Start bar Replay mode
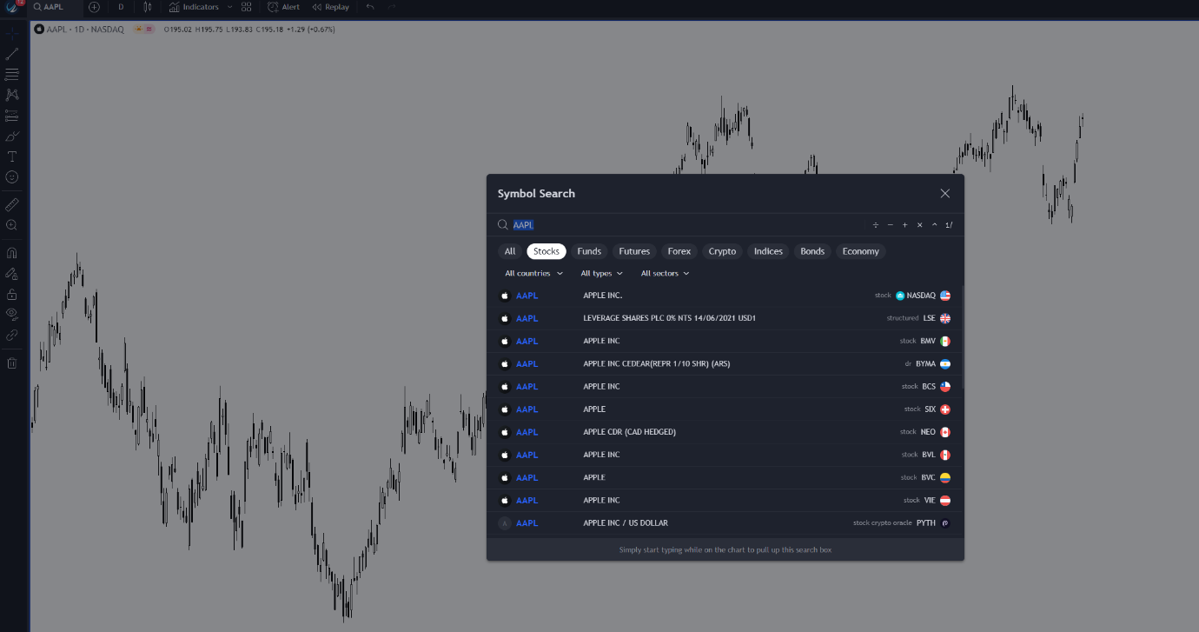 pos(331,7)
